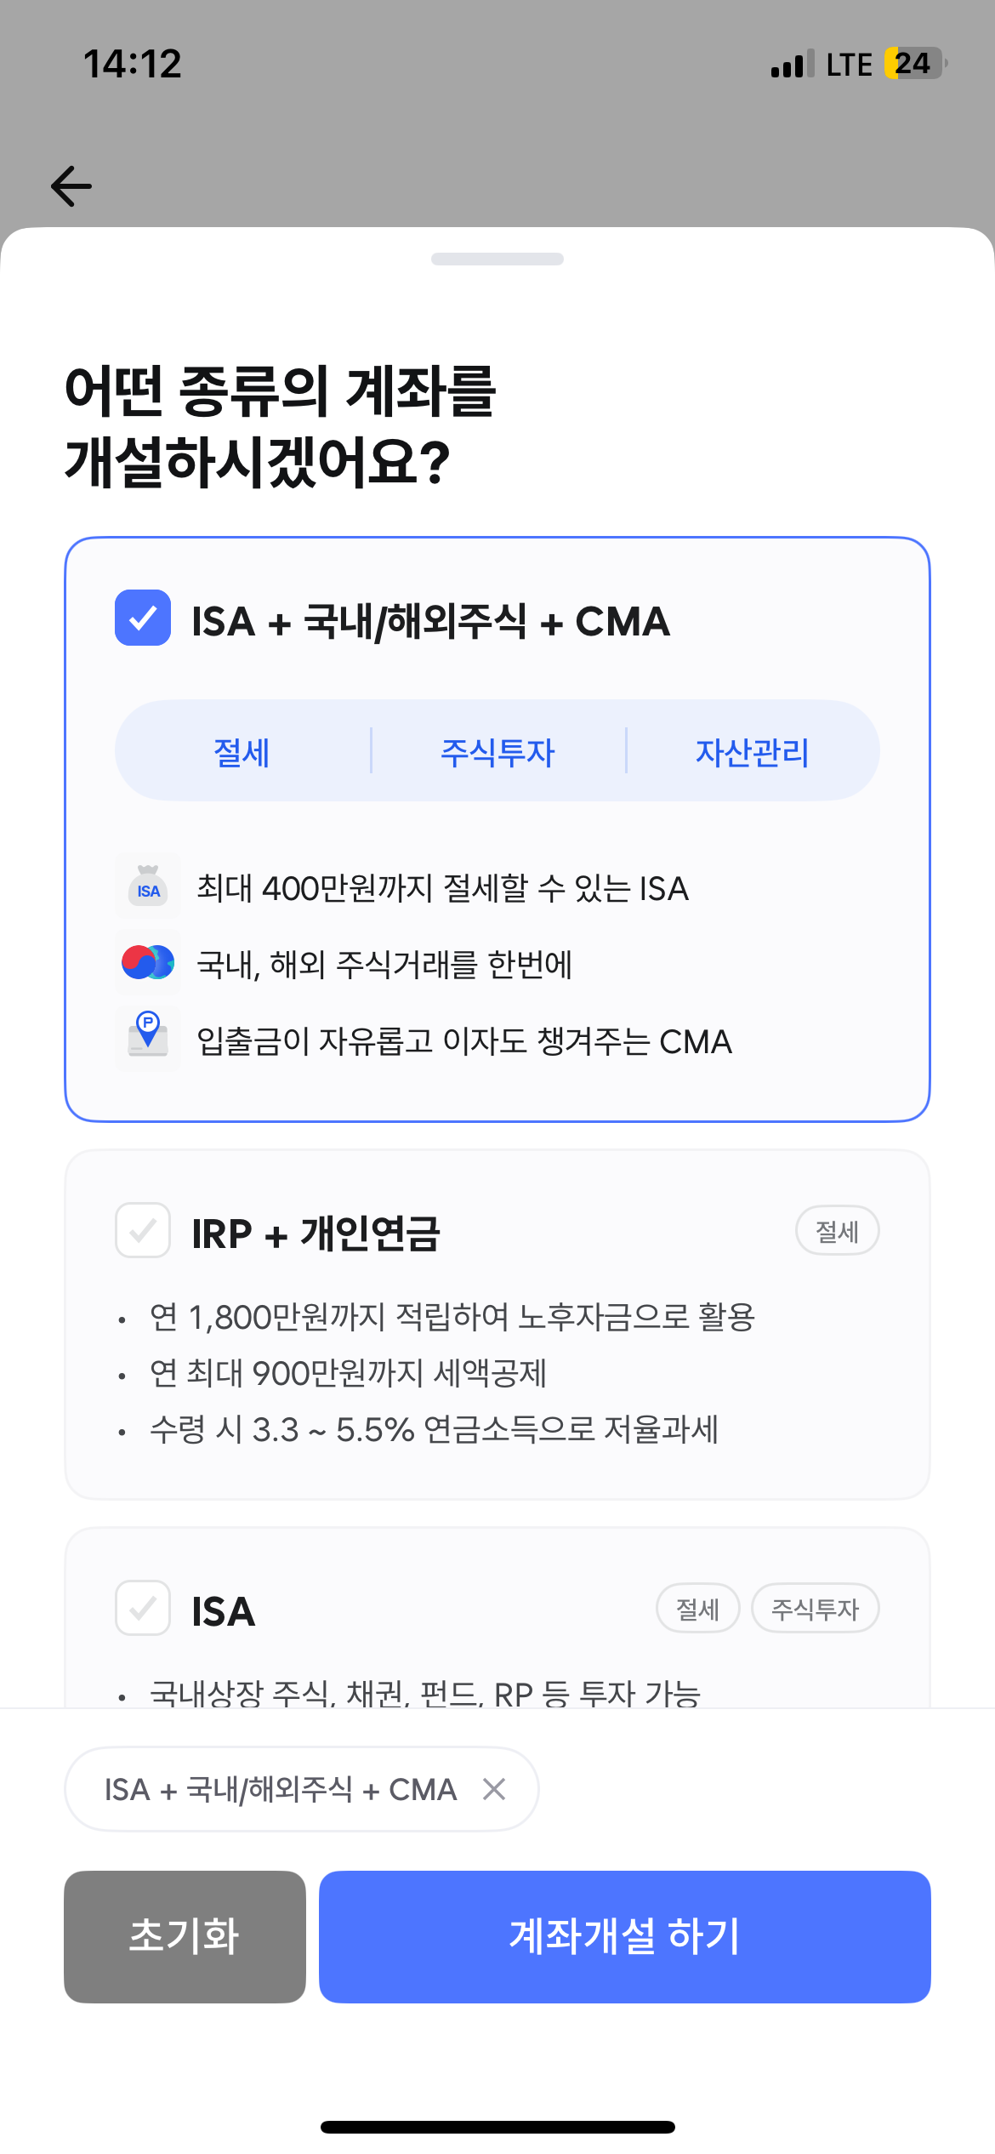Uncheck ISA + 국내/해외주식 + CMA checkbox

pyautogui.click(x=143, y=618)
